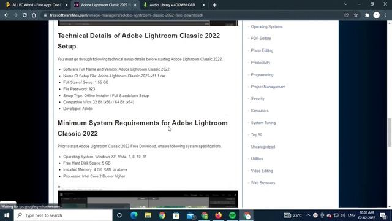Open the Operating Systems category link
Viewport: 392px width, 221px height.
click(x=266, y=26)
